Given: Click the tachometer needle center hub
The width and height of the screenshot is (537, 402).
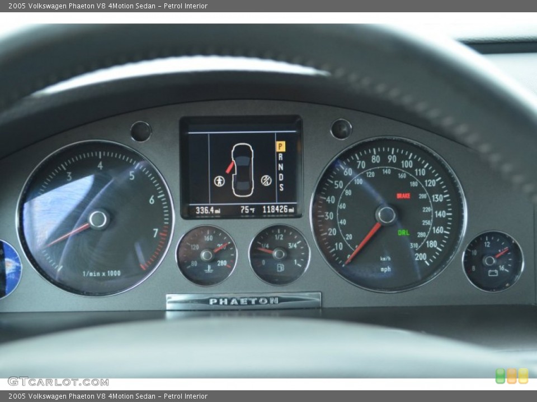Looking at the screenshot, I should [98, 219].
